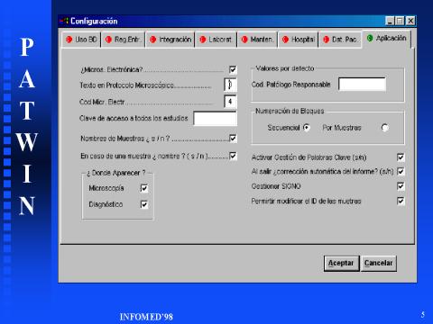Open the Laborat. tab

pyautogui.click(x=216, y=40)
